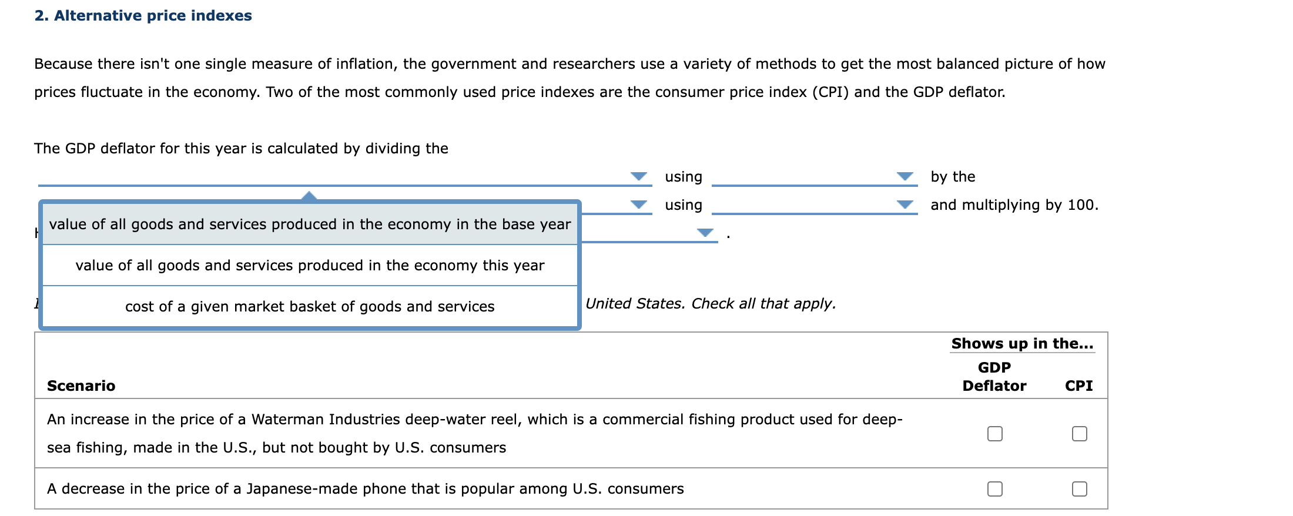
Task: Check CPI for the Waterman Industries scenario
Action: click(1079, 433)
